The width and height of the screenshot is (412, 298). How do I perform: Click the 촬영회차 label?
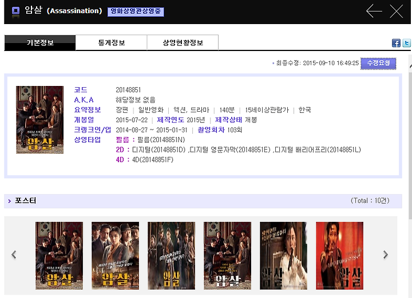[211, 130]
